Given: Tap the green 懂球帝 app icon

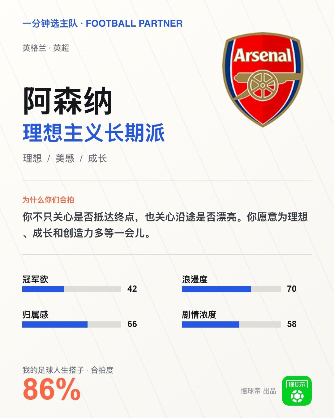Looking at the screenshot, I should point(297,391).
